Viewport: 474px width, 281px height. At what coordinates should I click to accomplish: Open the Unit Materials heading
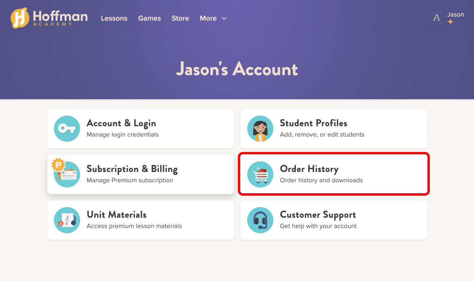pos(117,214)
